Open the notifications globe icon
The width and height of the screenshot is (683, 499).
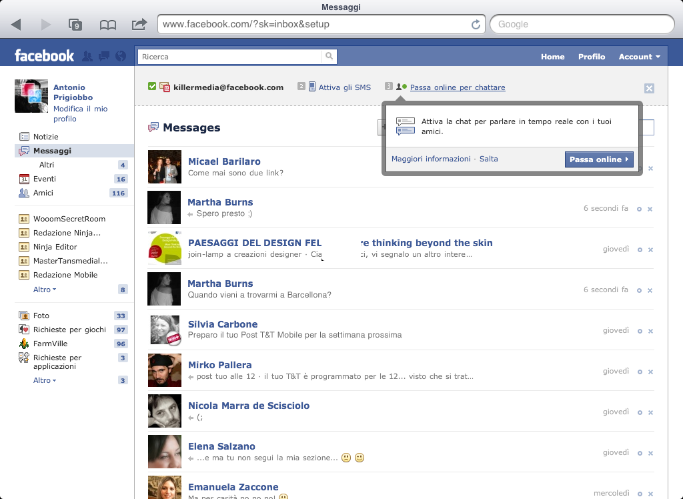pyautogui.click(x=120, y=57)
